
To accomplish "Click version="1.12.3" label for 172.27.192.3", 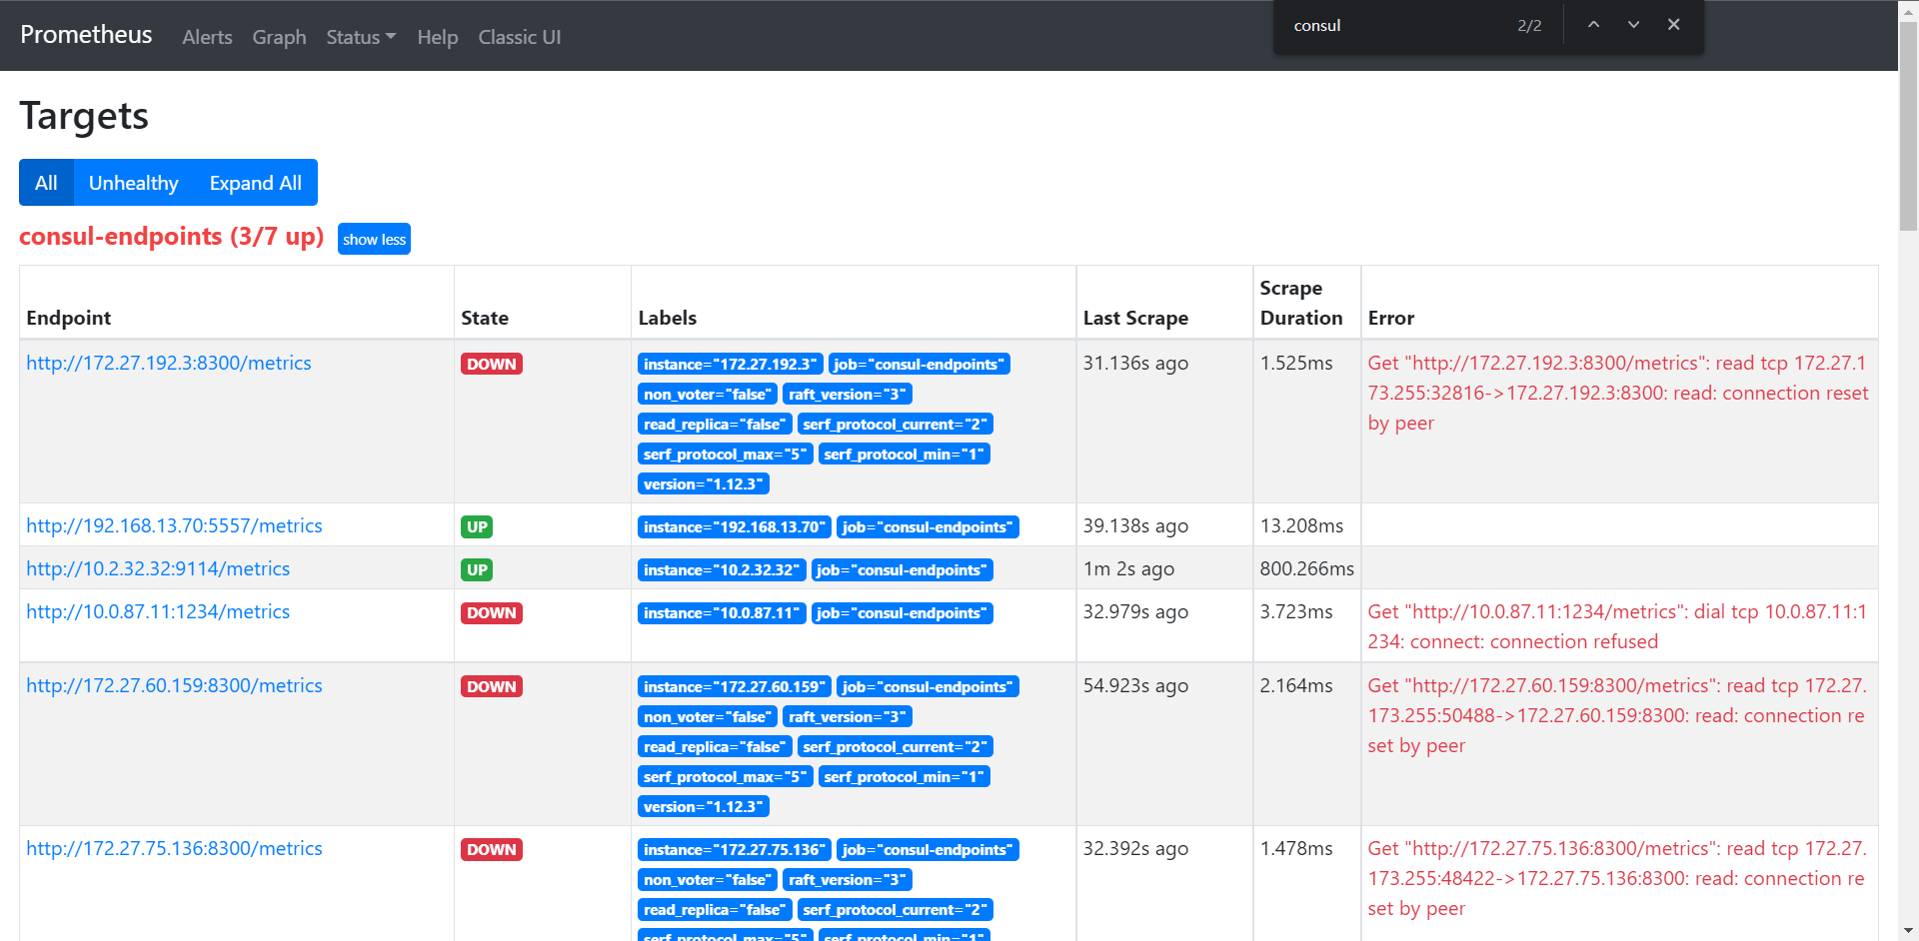I will tap(704, 483).
